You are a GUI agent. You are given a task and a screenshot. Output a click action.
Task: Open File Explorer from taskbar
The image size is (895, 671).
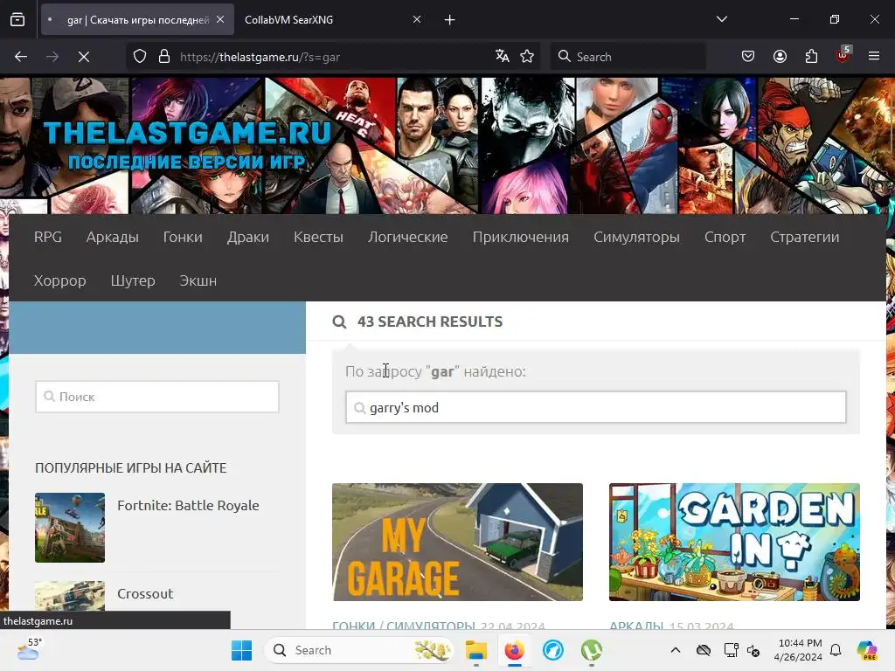(476, 650)
